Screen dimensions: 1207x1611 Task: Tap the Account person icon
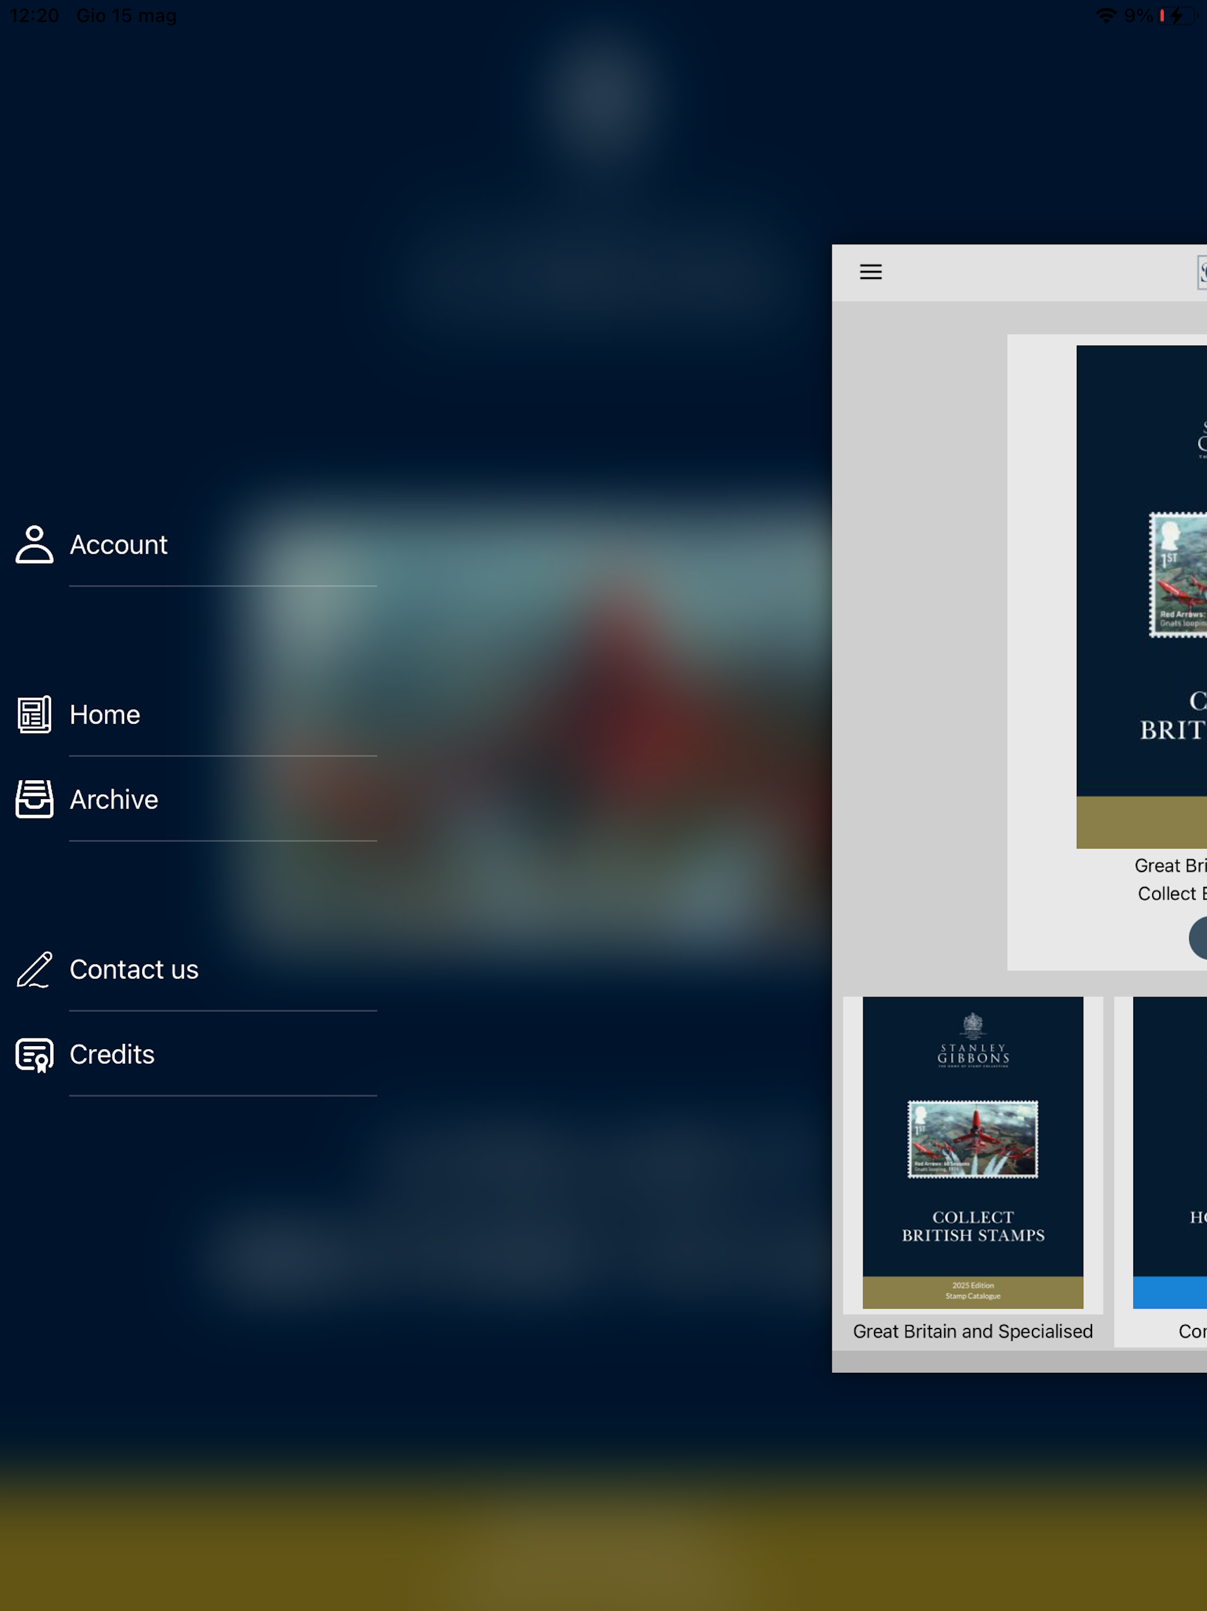point(34,544)
